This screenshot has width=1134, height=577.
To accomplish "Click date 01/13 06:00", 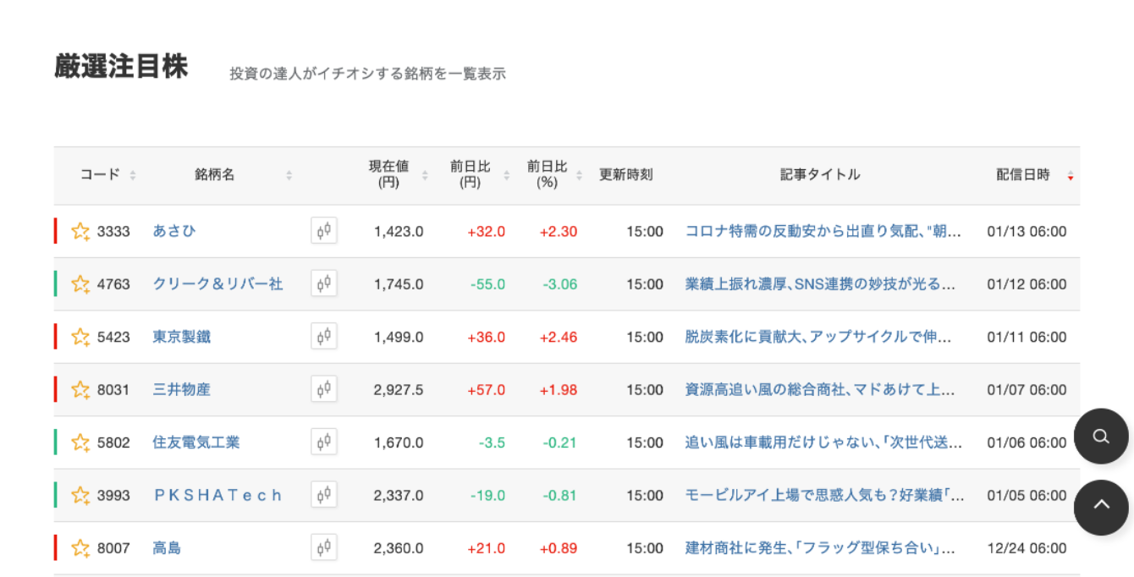I will tap(1027, 231).
